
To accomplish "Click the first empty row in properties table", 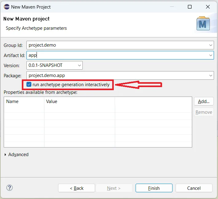I will (98, 109).
